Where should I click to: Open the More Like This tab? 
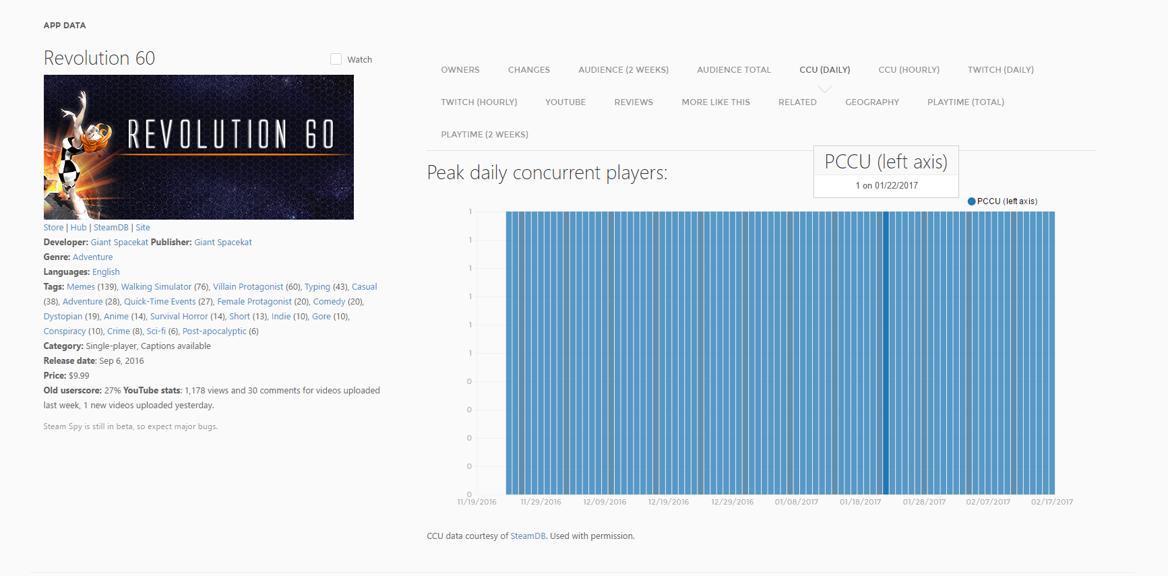pyautogui.click(x=716, y=102)
